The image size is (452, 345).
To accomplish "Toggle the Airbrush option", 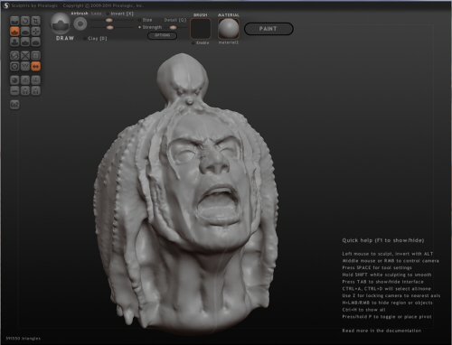I will [x=80, y=14].
